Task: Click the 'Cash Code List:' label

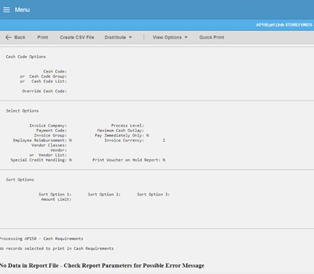Action: click(49, 82)
